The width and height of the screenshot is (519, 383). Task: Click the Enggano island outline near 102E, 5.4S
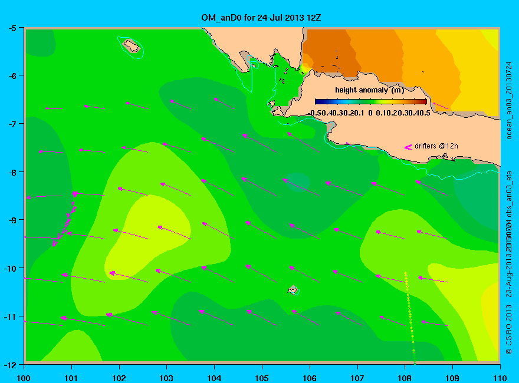click(132, 45)
